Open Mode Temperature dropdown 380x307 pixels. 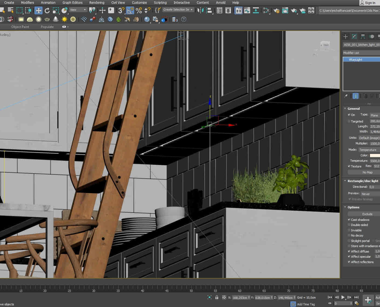coord(369,150)
